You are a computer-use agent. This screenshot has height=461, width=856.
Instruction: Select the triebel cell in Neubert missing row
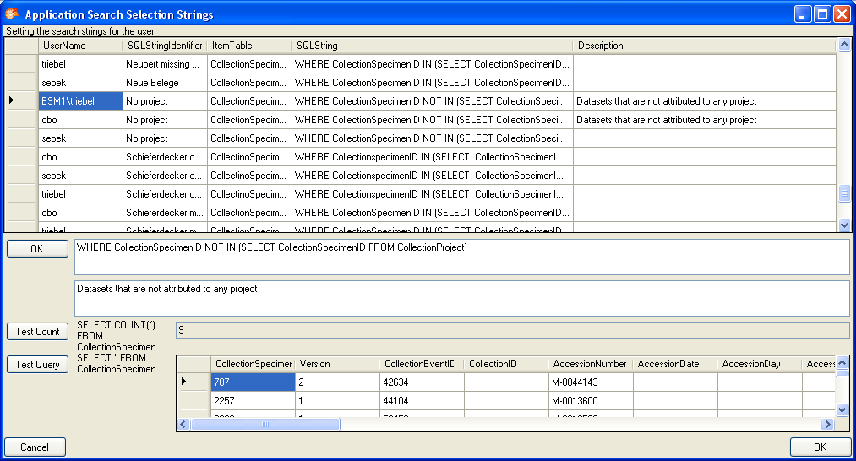click(81, 64)
